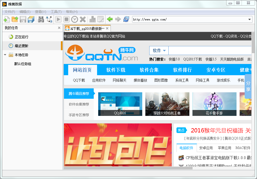Click the new task icon with plus
Image resolution: width=257 pixels, height=179 pixels.
(x=7, y=19)
